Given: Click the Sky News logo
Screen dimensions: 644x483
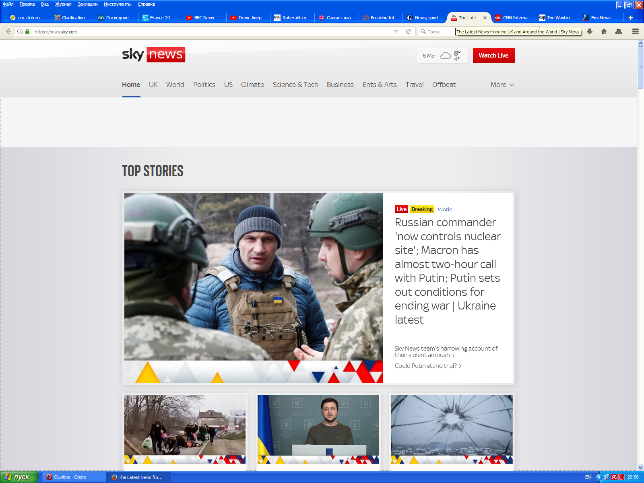Looking at the screenshot, I should coord(154,55).
